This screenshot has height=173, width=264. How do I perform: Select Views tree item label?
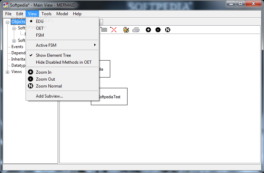coord(17,72)
